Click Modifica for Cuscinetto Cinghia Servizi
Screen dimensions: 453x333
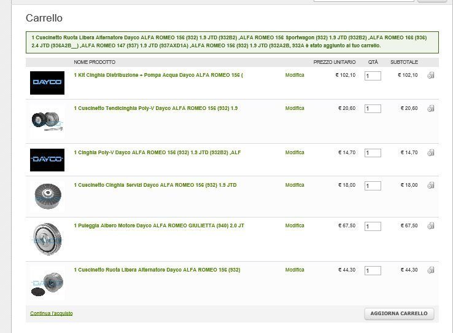(295, 186)
